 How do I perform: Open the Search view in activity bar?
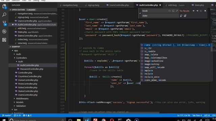point(4,14)
